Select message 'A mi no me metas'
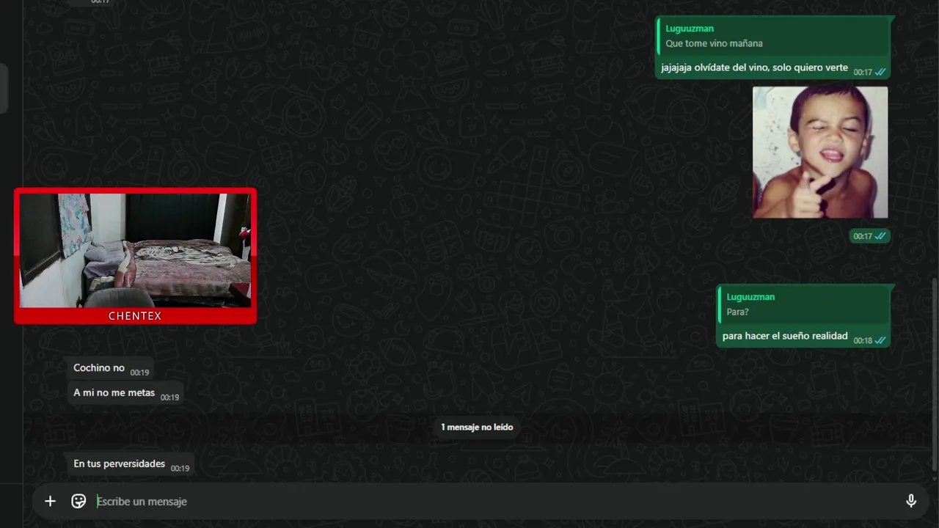Image resolution: width=939 pixels, height=528 pixels. (125, 393)
